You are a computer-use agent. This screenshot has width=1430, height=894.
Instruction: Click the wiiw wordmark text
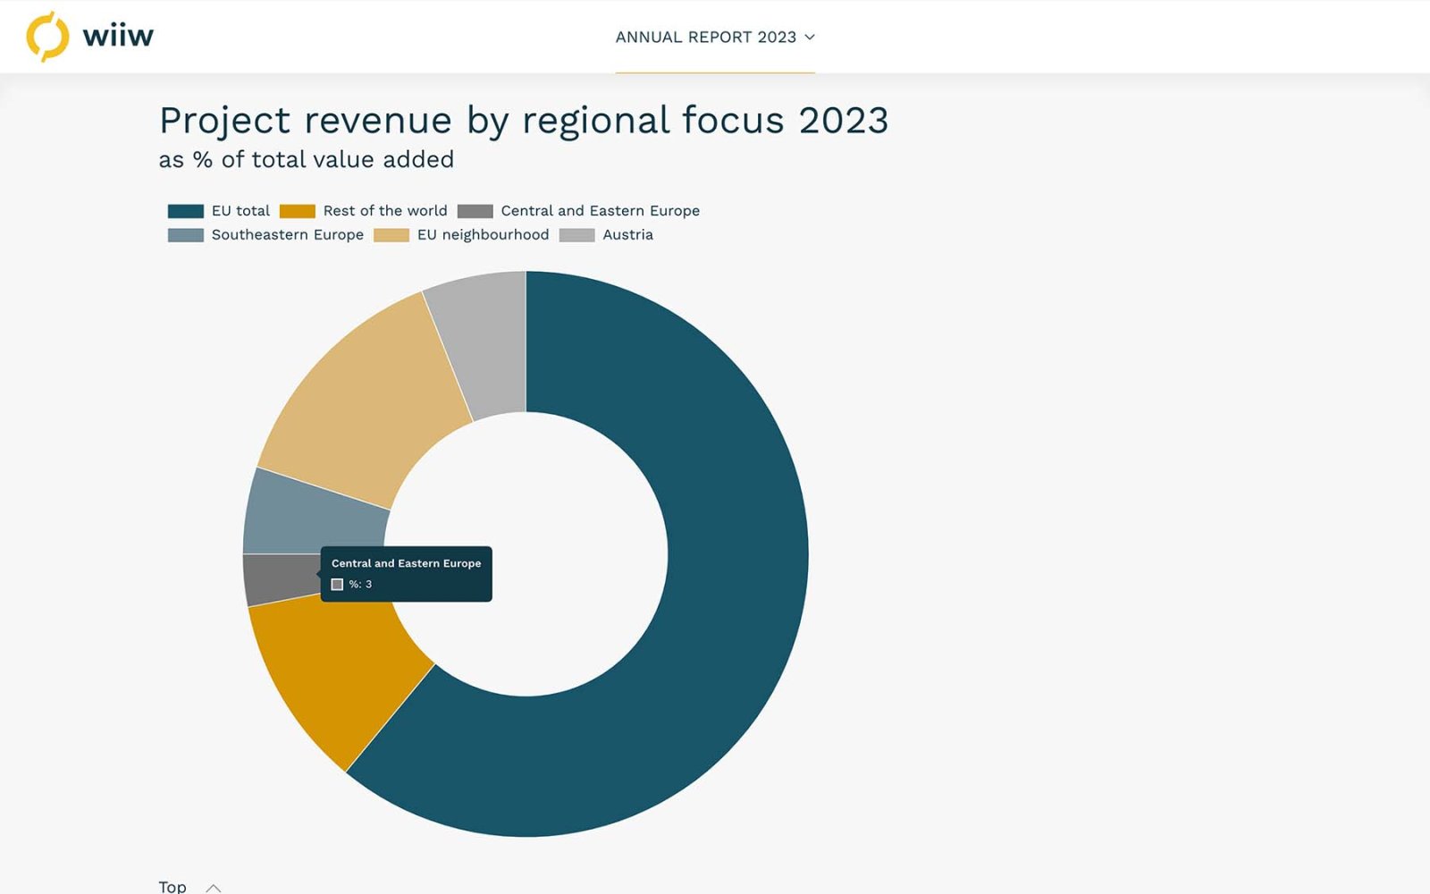118,37
